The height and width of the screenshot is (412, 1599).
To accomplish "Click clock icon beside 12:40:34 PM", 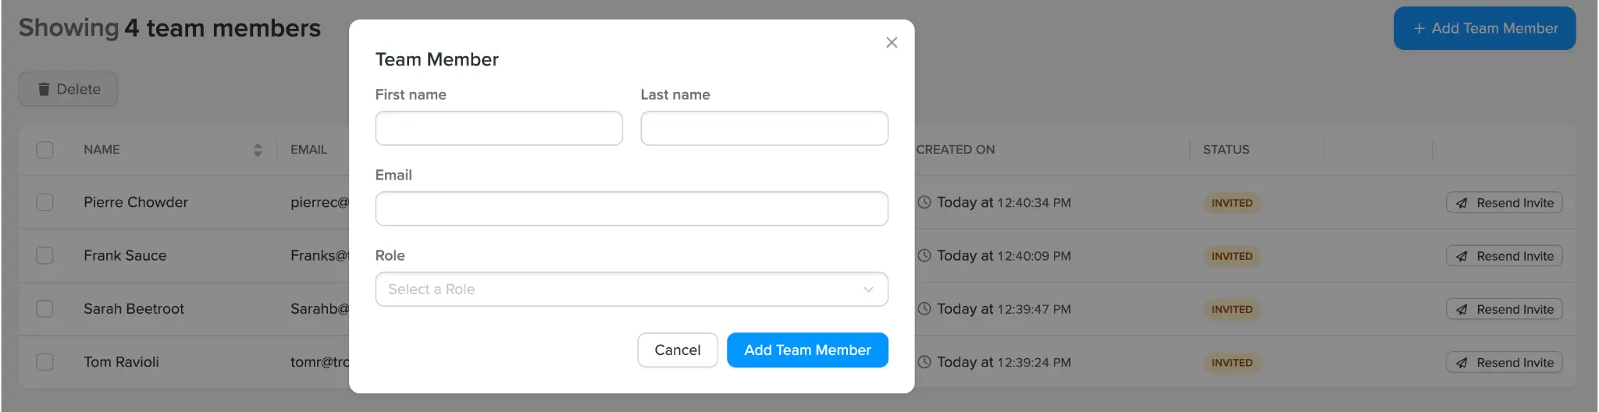I will [x=924, y=202].
